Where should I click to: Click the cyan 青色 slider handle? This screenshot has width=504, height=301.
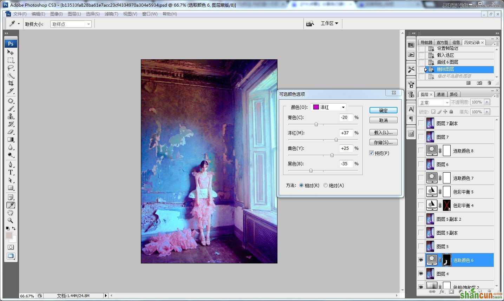[316, 124]
